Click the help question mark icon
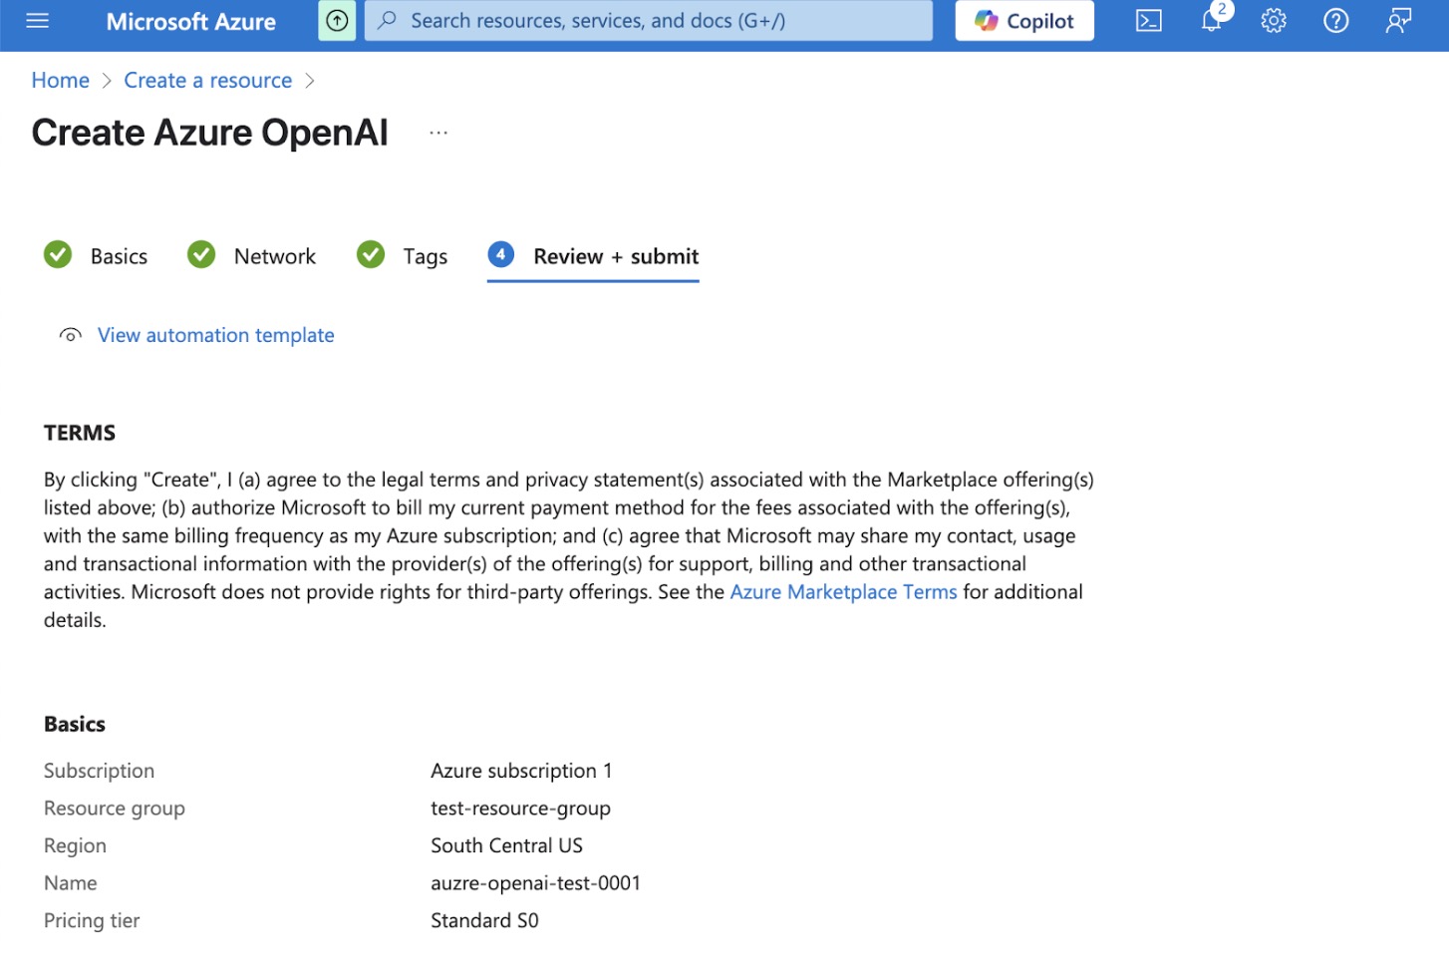Viewport: 1449px width, 973px height. 1335,21
